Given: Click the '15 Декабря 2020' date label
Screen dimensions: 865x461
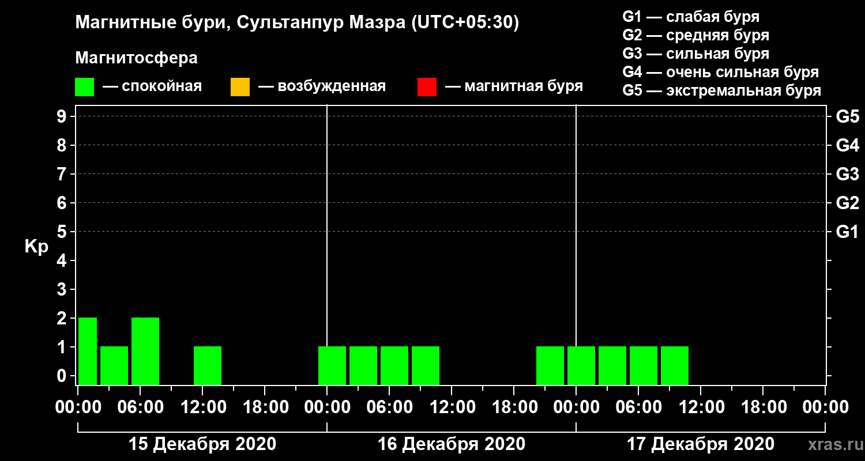Looking at the screenshot, I should pos(202,444).
